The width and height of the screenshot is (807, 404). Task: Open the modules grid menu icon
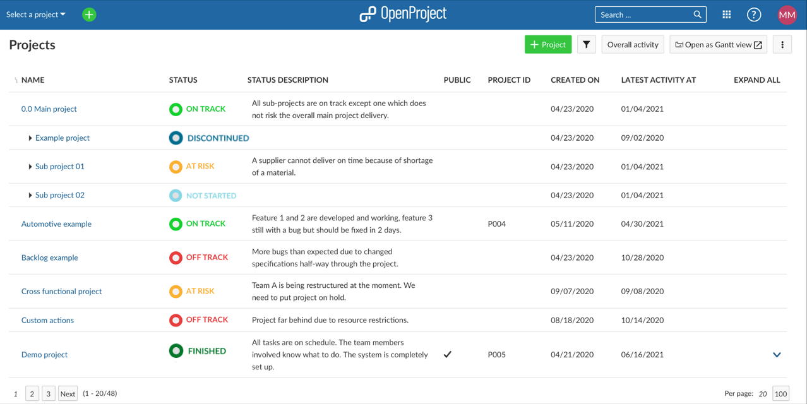point(726,15)
